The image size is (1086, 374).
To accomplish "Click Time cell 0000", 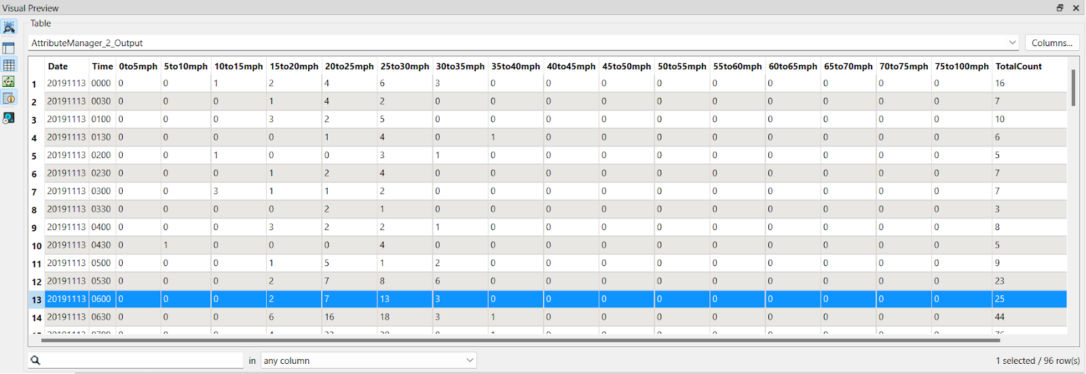I will 102,83.
